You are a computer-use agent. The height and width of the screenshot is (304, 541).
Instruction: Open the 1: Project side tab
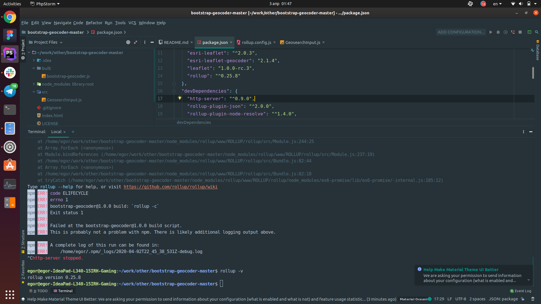[x=23, y=50]
